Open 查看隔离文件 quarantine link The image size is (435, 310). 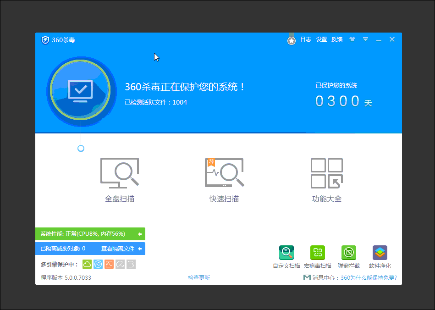(118, 249)
